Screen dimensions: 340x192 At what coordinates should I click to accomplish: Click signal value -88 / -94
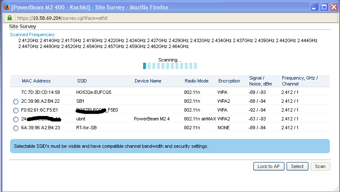[x=257, y=101]
